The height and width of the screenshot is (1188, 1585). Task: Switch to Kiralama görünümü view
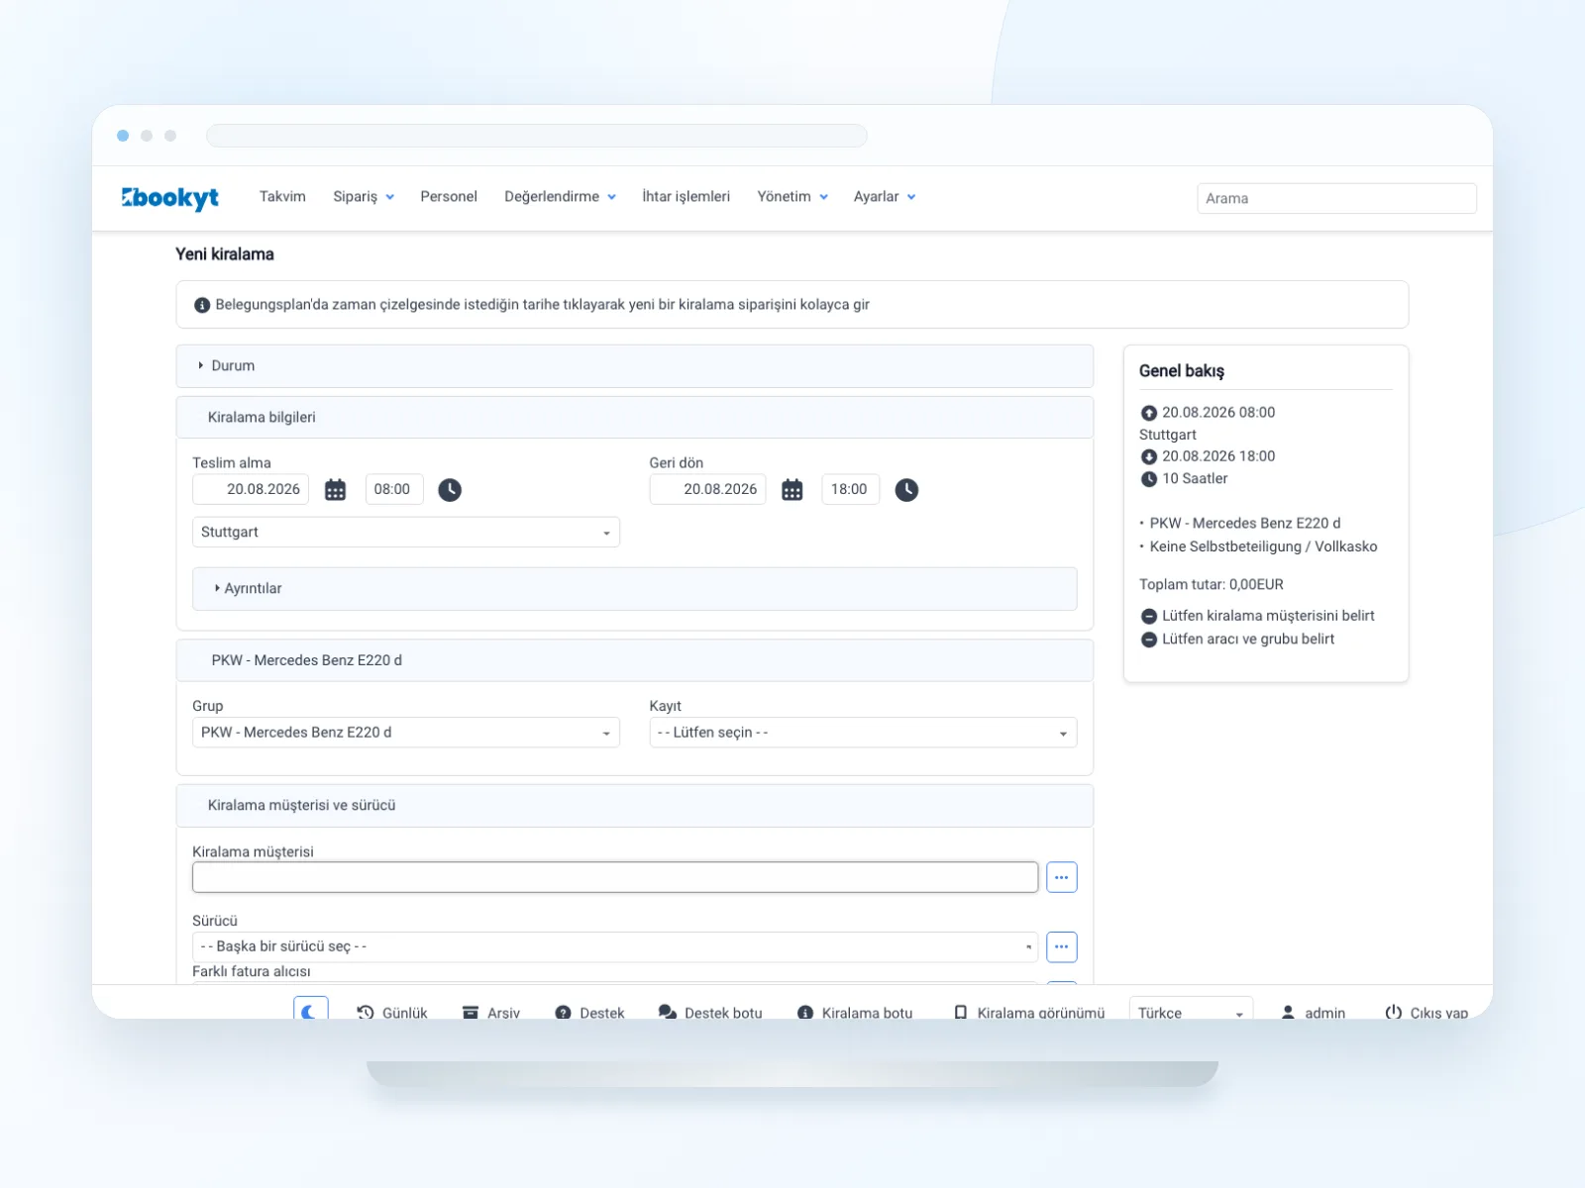coord(1029,1013)
